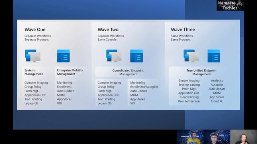
Task: Click Application Dist. in Wave One
Action: [x=35, y=95]
